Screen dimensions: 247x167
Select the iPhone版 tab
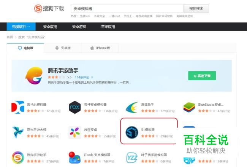coord(100,48)
